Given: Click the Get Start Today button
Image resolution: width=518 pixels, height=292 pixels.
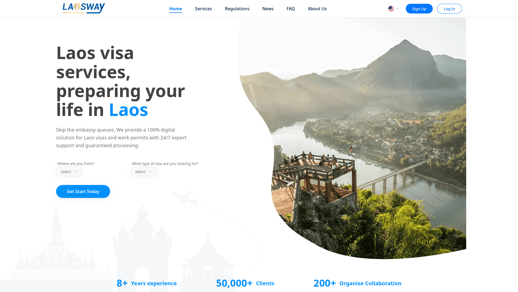Looking at the screenshot, I should [83, 191].
